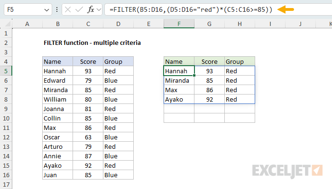Select result cell 'Ayako' in column F

[179, 99]
